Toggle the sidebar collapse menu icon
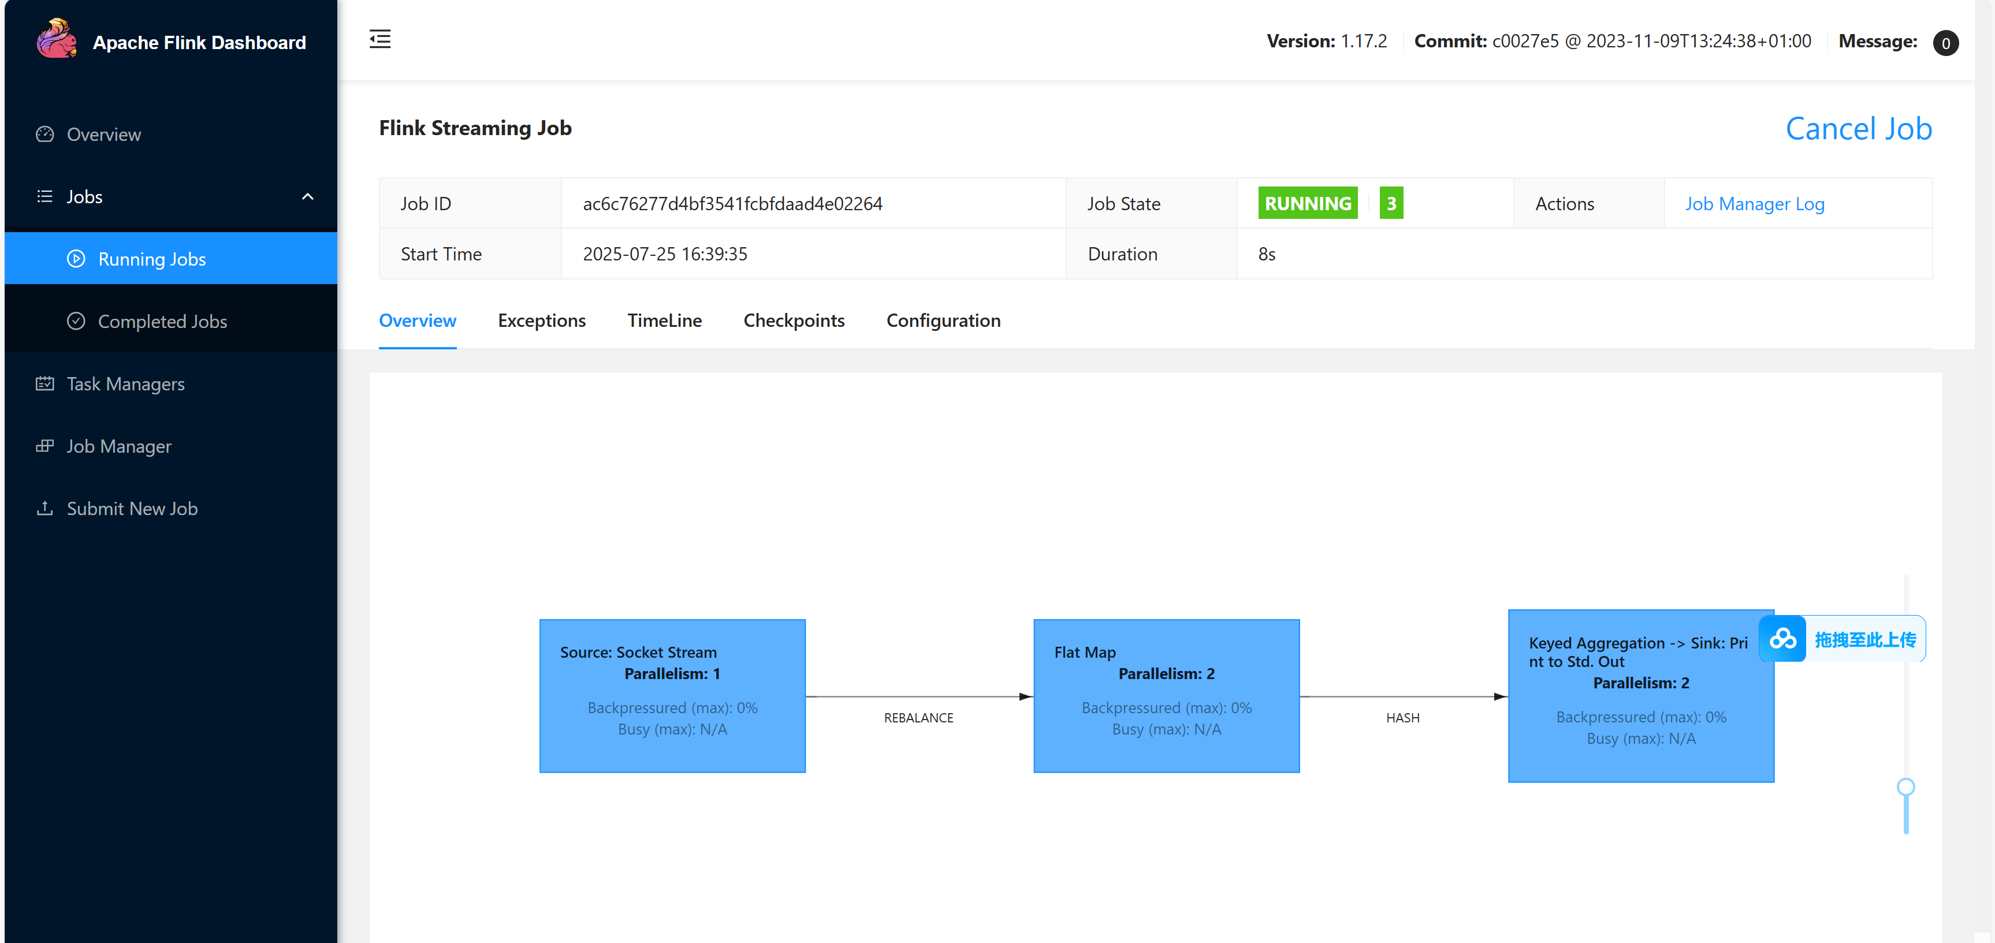Image resolution: width=1995 pixels, height=943 pixels. [x=379, y=39]
